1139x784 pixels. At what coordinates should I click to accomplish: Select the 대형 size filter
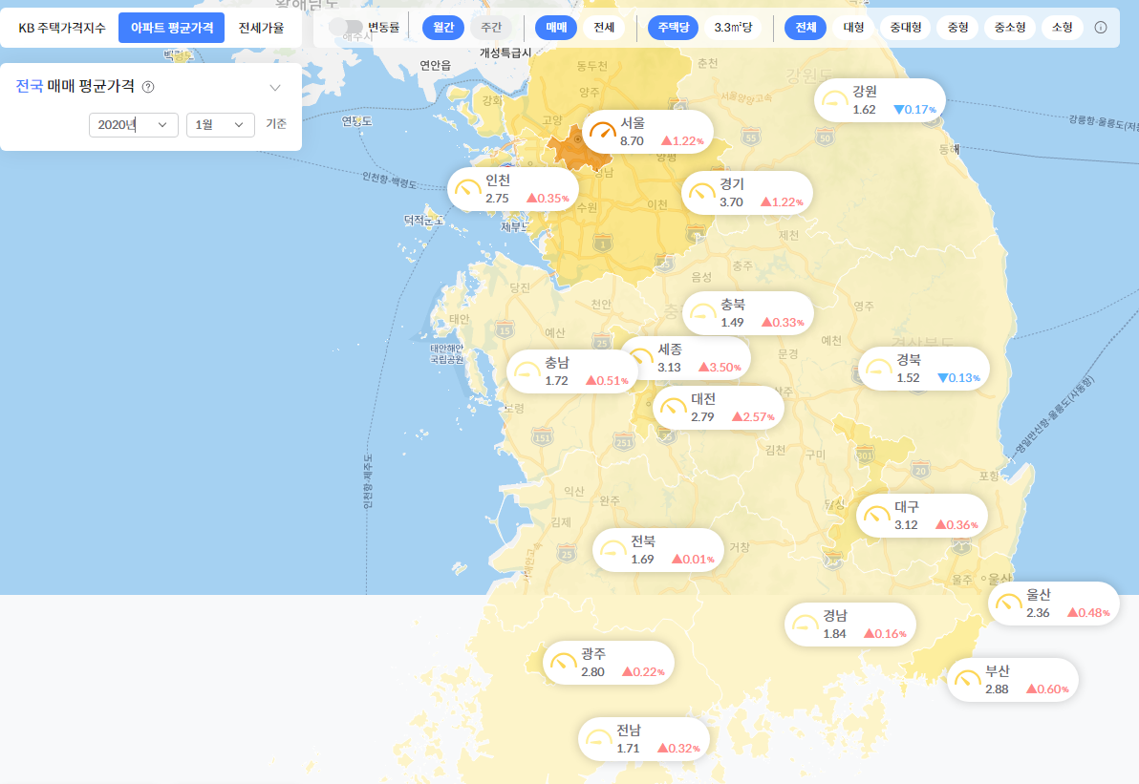[x=853, y=28]
